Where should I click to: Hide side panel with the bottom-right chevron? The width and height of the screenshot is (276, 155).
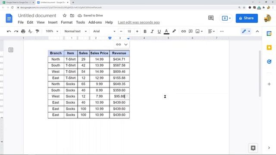[x=269, y=148]
